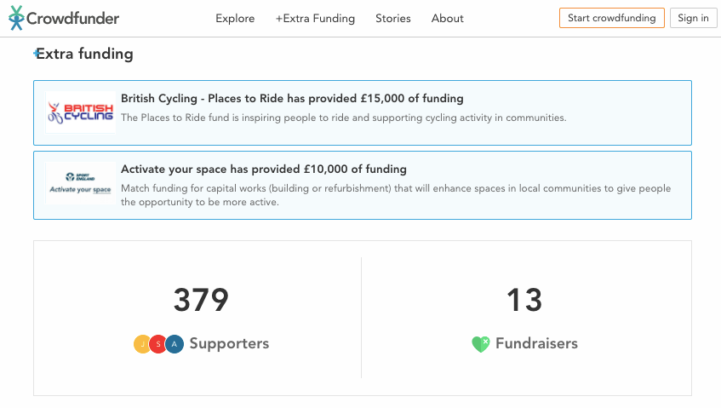Click the blue A supporter avatar

(x=175, y=344)
